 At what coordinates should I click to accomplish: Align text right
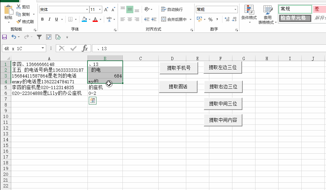[x=137, y=19]
